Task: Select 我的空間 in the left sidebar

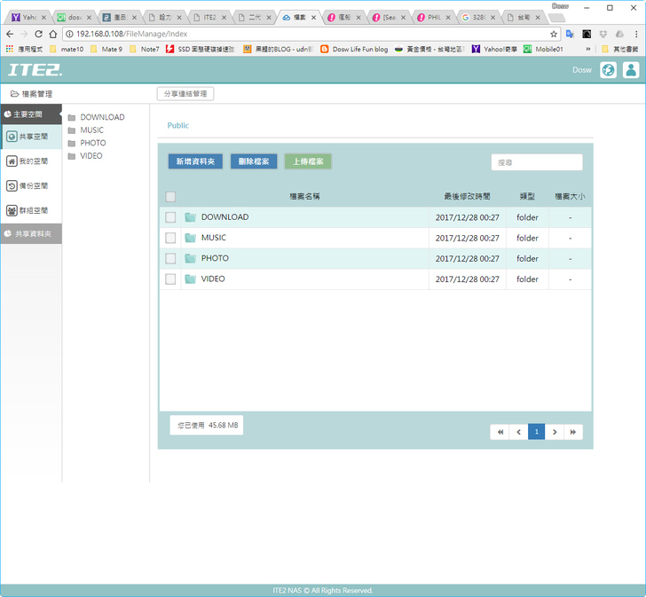Action: point(31,161)
